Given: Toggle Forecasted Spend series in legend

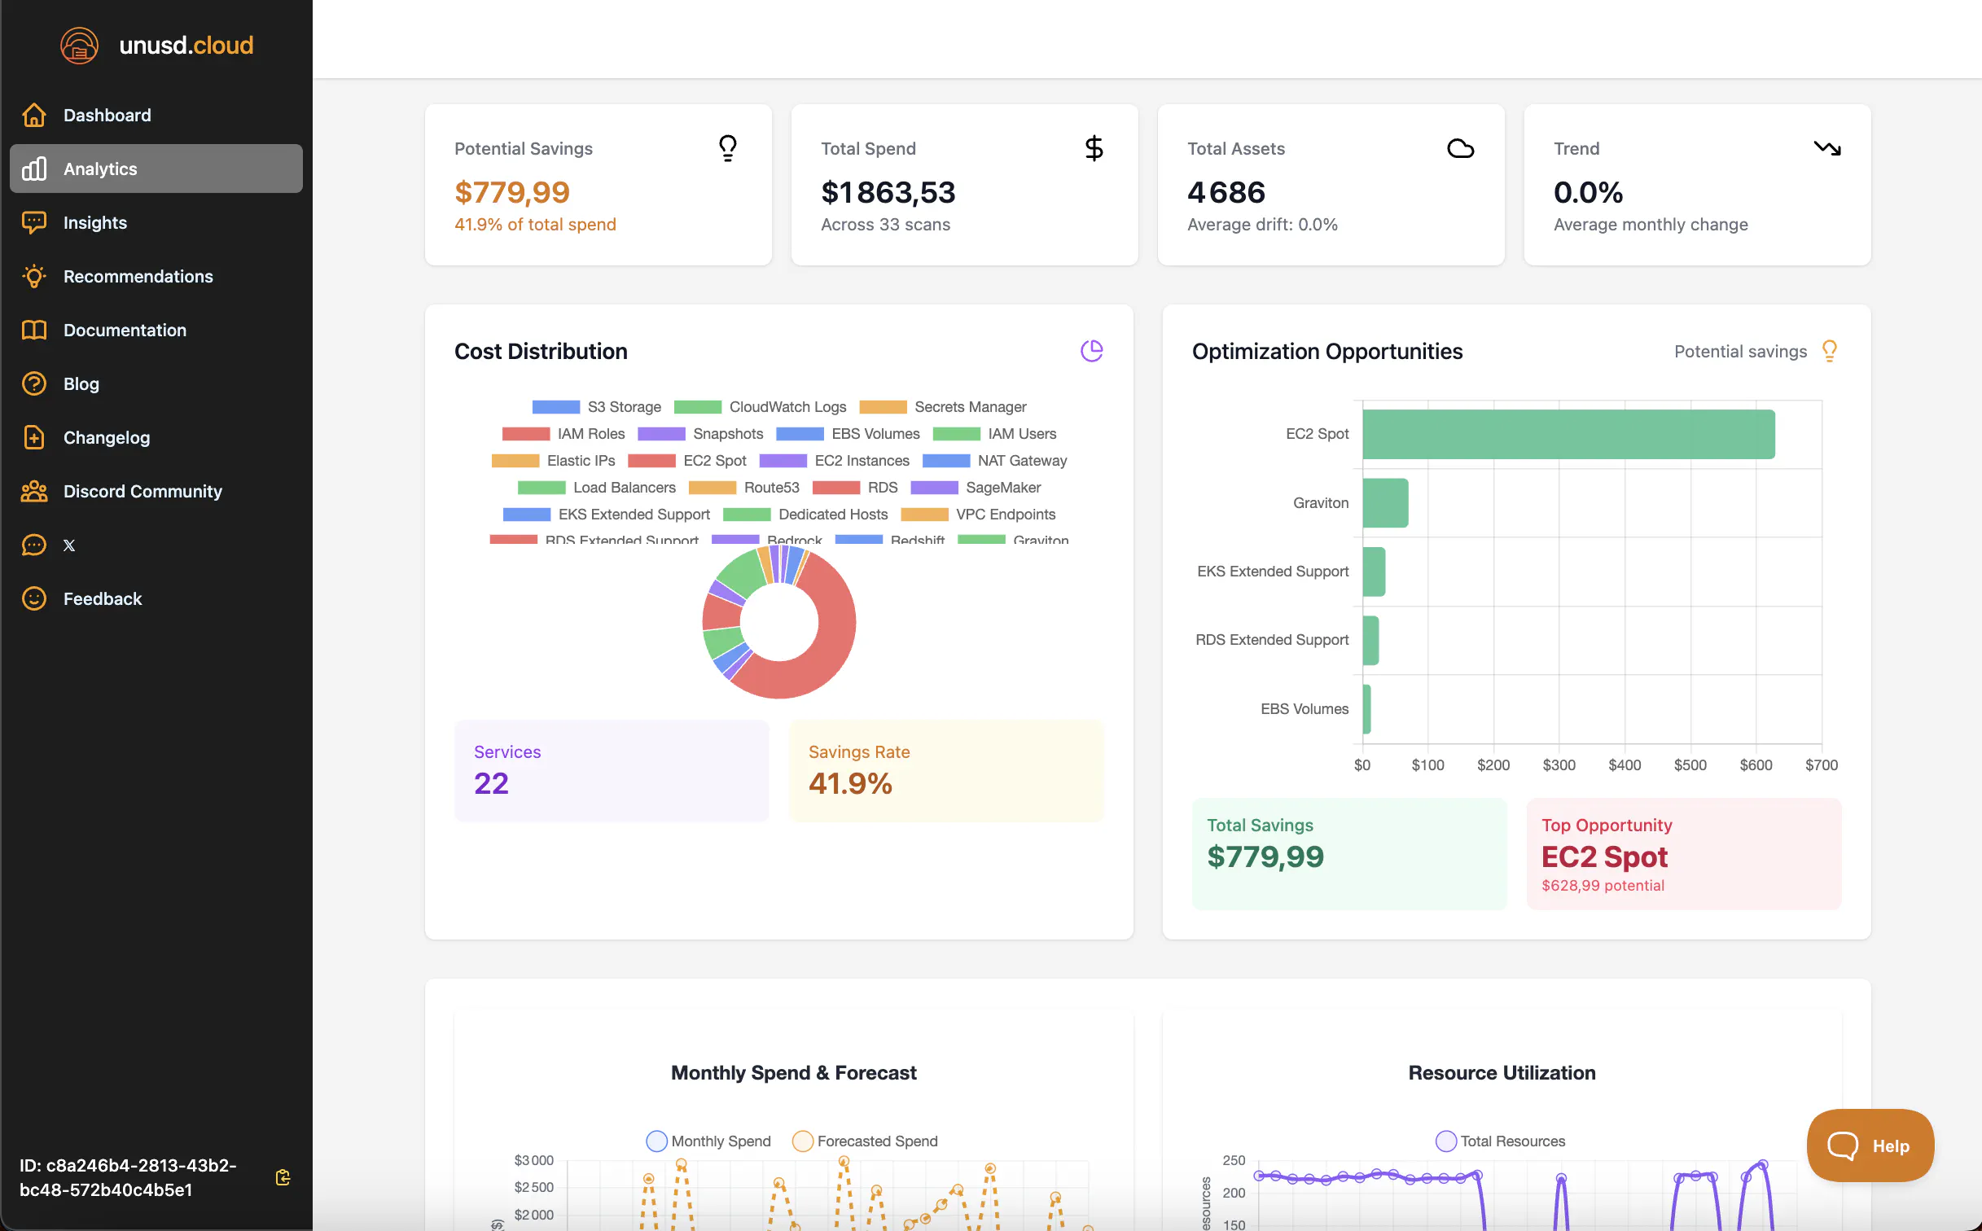Looking at the screenshot, I should (x=865, y=1141).
